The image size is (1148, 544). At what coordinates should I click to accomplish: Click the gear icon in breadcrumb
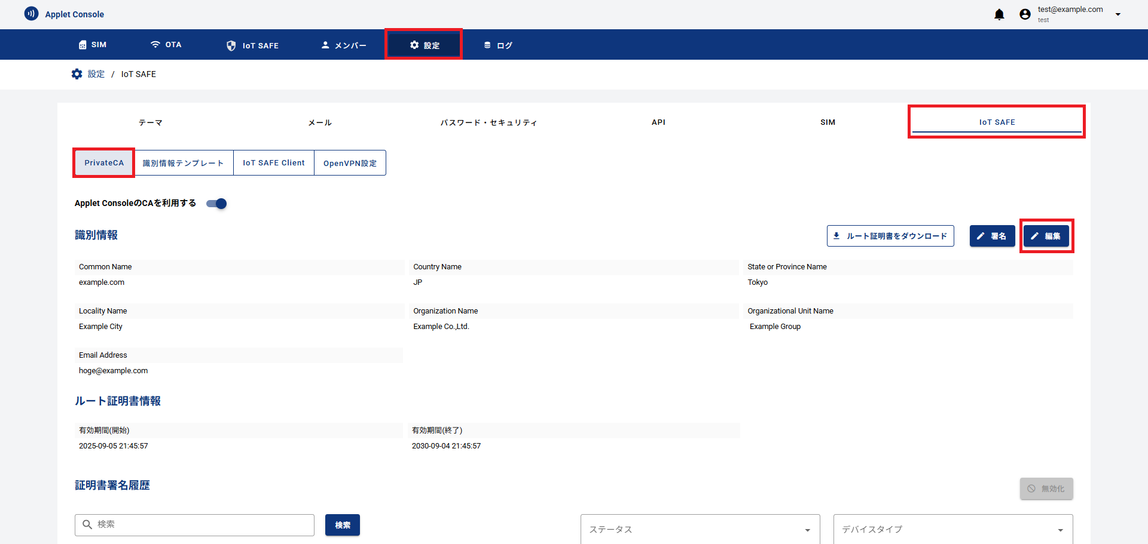(77, 74)
